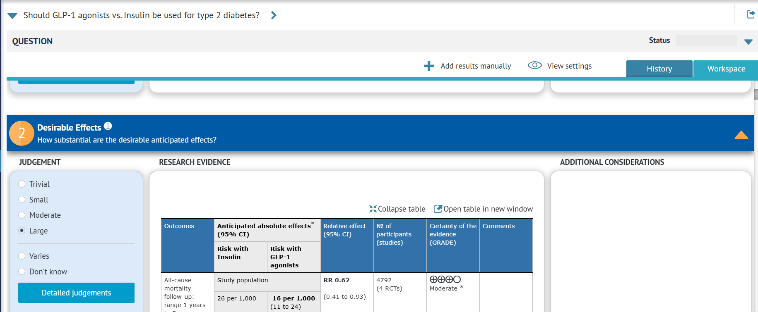Open the Status dropdown arrow
The image size is (758, 312).
748,42
